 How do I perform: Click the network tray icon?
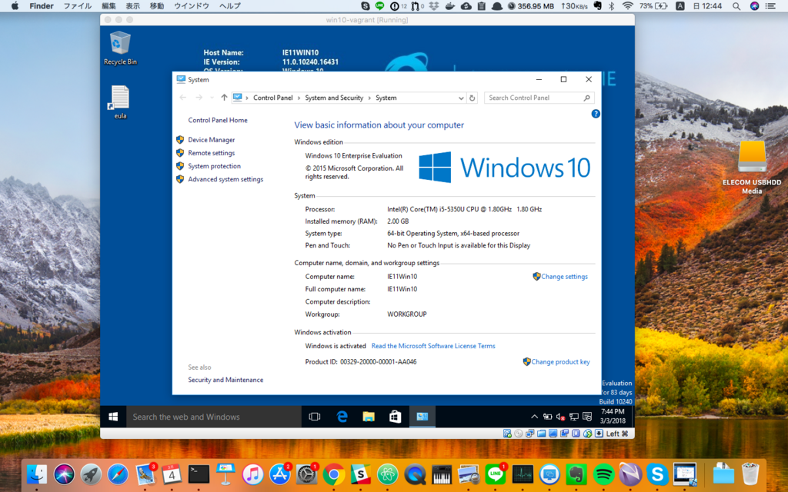tap(574, 417)
